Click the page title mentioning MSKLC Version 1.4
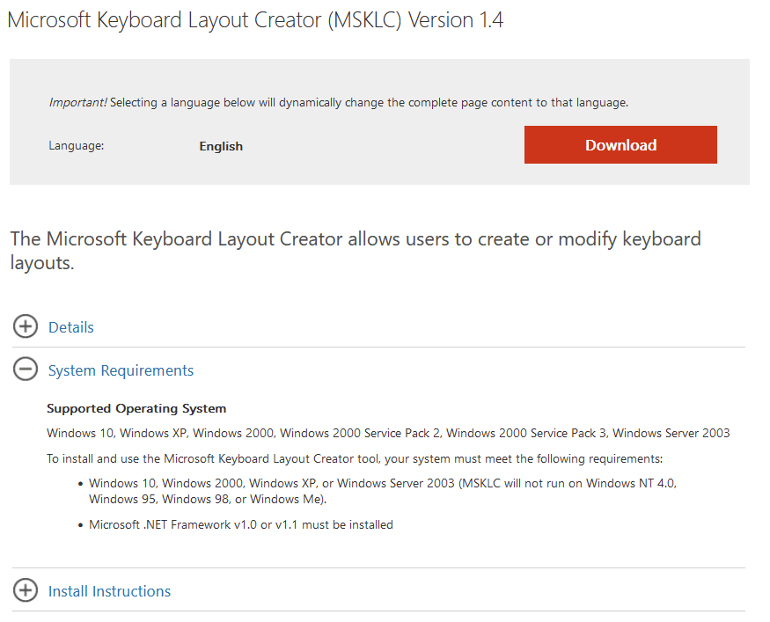Screen dimensions: 770x622 (255, 20)
